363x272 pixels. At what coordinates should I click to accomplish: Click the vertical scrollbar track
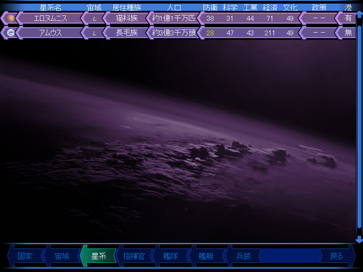[x=359, y=127]
